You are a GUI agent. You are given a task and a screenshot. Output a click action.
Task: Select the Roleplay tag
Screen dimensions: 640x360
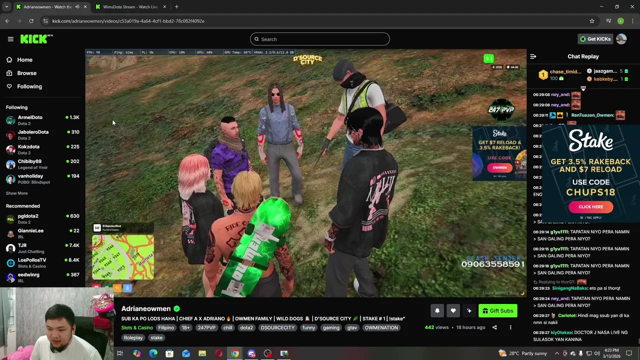[133, 337]
